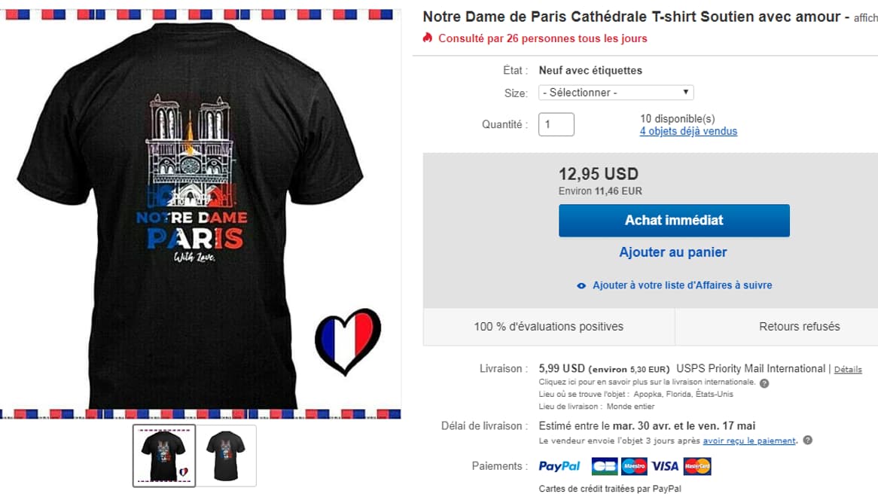Open the 4 objets déjà vendus link

pyautogui.click(x=688, y=131)
